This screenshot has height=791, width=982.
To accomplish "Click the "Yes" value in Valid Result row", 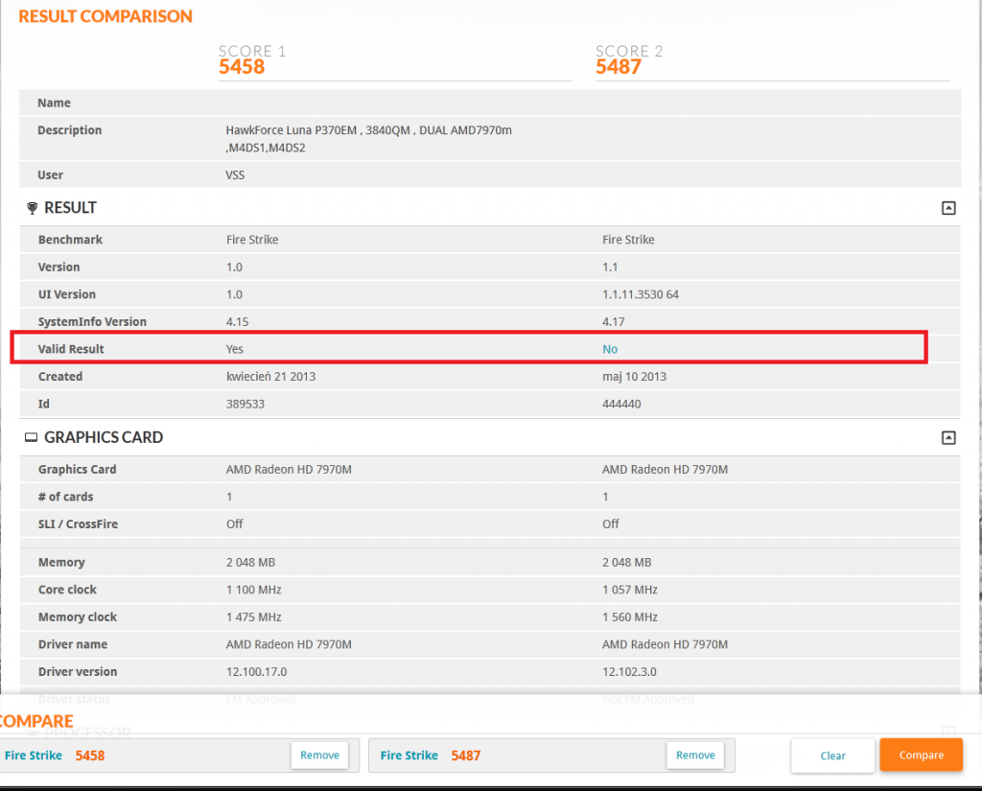I will [x=235, y=349].
